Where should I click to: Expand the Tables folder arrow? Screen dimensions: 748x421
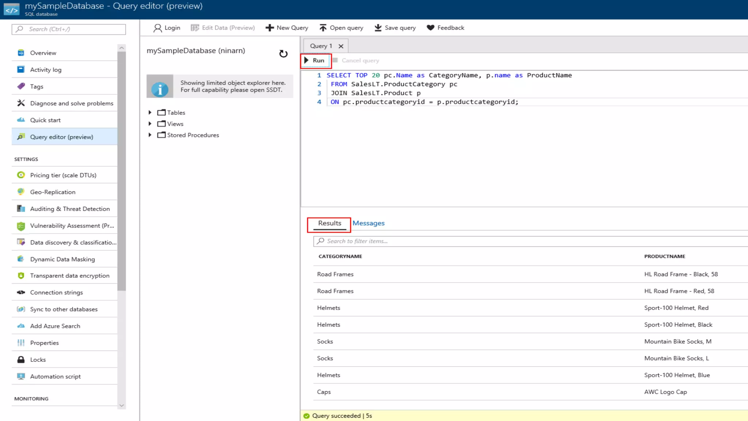coord(150,113)
